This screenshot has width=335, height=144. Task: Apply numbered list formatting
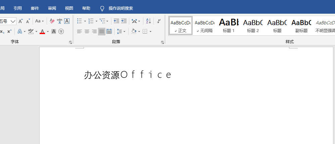[x=91, y=21]
